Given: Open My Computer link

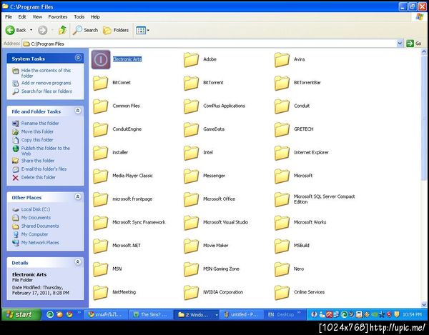Looking at the screenshot, I should [35, 234].
